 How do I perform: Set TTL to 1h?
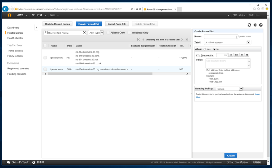[x=242, y=55]
